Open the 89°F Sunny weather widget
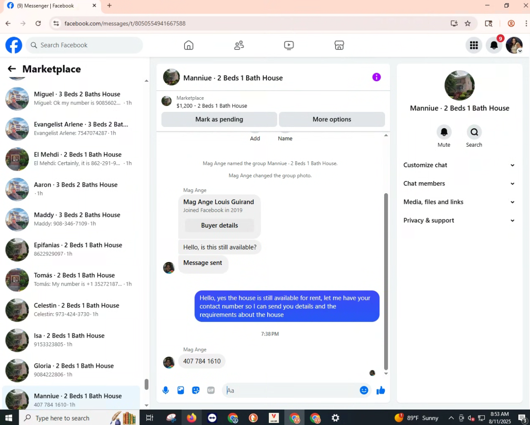The image size is (530, 425). [x=417, y=418]
